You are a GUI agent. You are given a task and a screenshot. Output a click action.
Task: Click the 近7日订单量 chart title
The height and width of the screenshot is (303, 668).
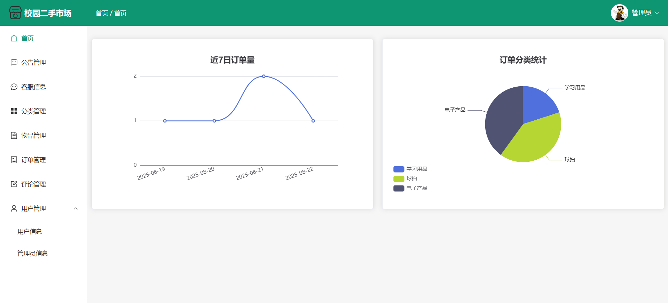(233, 60)
